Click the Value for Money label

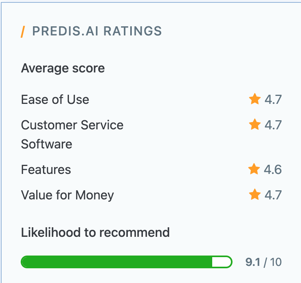pyautogui.click(x=67, y=195)
